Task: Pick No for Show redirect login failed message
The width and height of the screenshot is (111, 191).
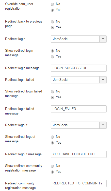Action: (x=52, y=92)
